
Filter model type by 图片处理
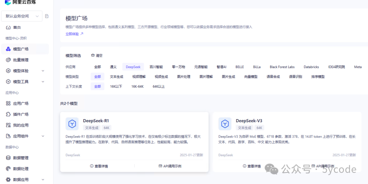(184, 77)
